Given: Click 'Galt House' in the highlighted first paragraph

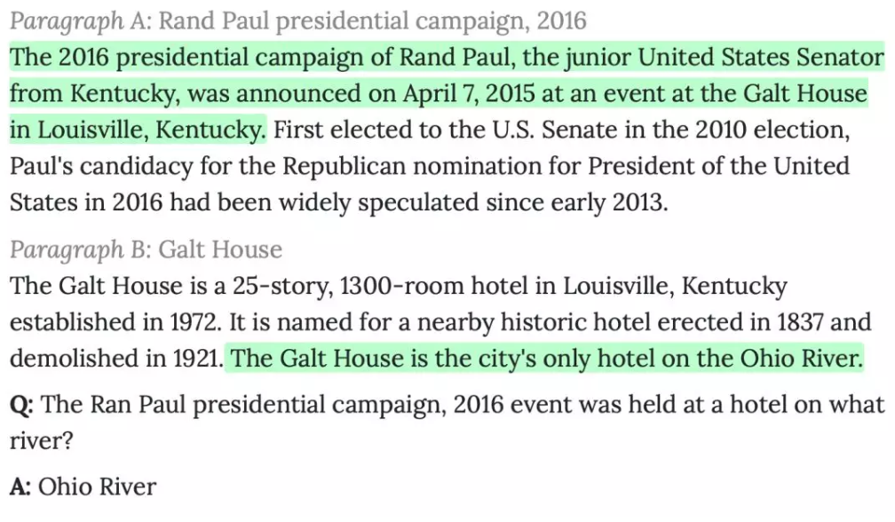Looking at the screenshot, I should pos(805,93).
